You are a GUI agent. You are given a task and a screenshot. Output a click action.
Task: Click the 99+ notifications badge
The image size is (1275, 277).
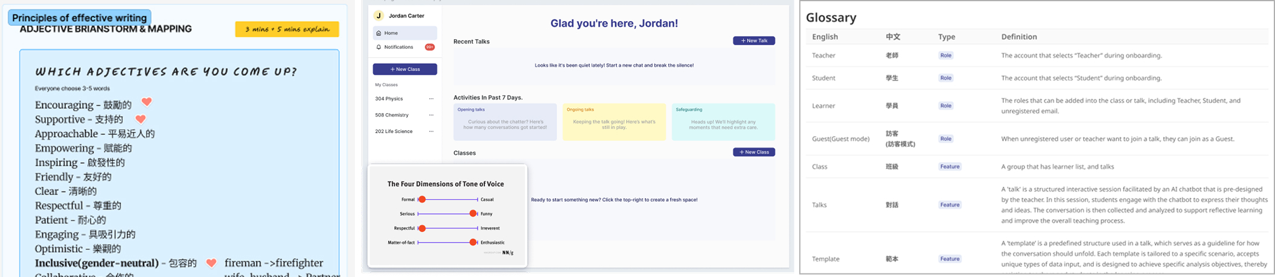429,47
